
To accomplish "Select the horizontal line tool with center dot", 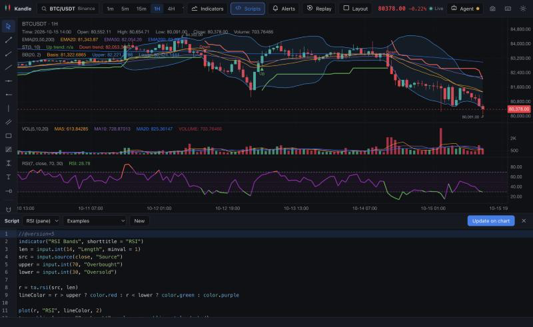I will [x=9, y=81].
